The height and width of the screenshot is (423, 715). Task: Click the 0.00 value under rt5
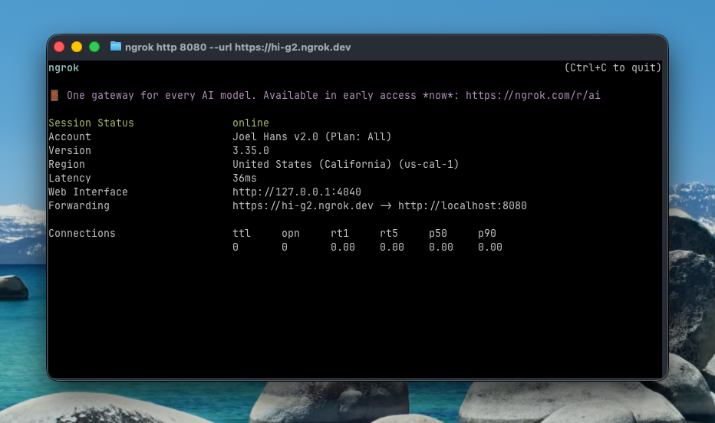click(x=392, y=248)
